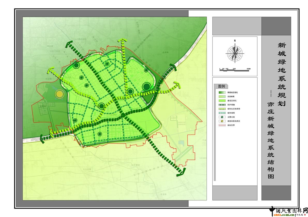Image resolution: width=308 pixels, height=217 pixels.
Task: Click the 城市绿网 dashed legend symbol
Action: [x=222, y=113]
